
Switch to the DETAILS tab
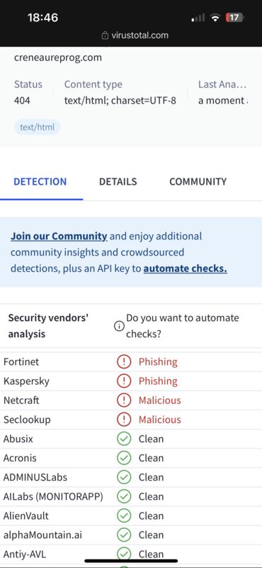[x=118, y=182]
